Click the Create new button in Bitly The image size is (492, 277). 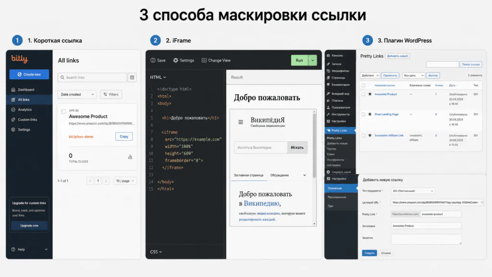(x=29, y=75)
